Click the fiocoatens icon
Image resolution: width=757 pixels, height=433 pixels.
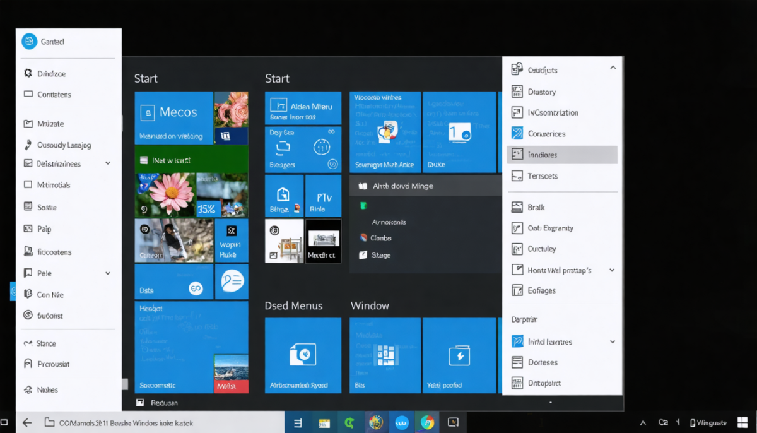pos(28,251)
